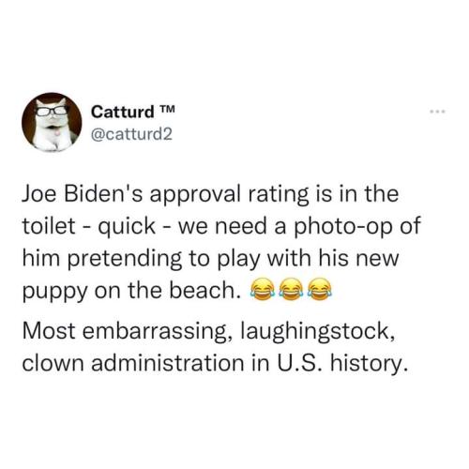The width and height of the screenshot is (469, 469).
Task: Click the word "clown" in tweet
Action: click(53, 364)
